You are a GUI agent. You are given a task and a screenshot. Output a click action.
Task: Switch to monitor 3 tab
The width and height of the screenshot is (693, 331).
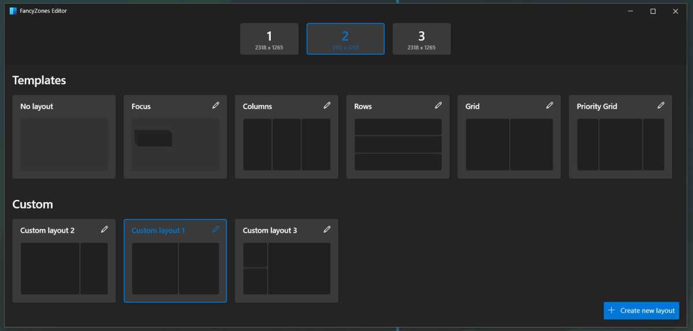click(422, 39)
